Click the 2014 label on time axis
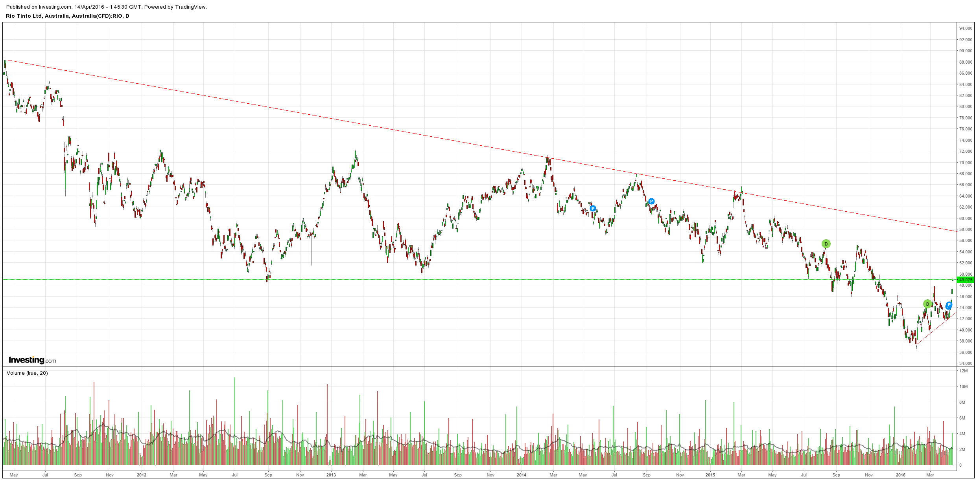977x480 pixels. (x=522, y=475)
